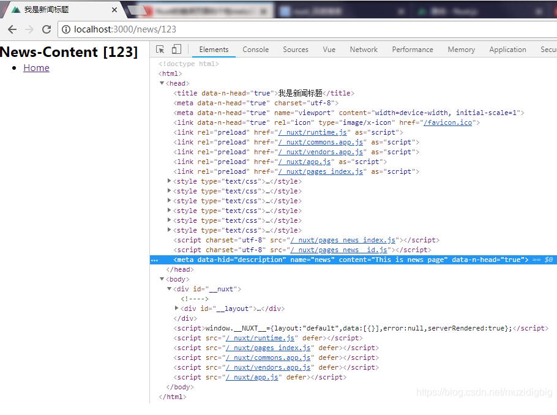This screenshot has height=415, width=557.
Task: Expand the first style element
Action: (x=170, y=181)
